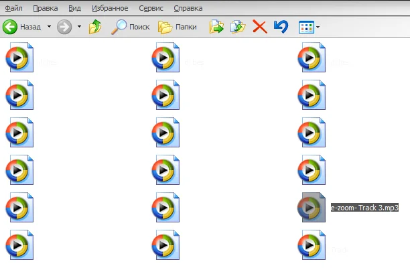Viewport: 410px width, 280px height.
Task: Open the Справка menu
Action: [x=188, y=8]
